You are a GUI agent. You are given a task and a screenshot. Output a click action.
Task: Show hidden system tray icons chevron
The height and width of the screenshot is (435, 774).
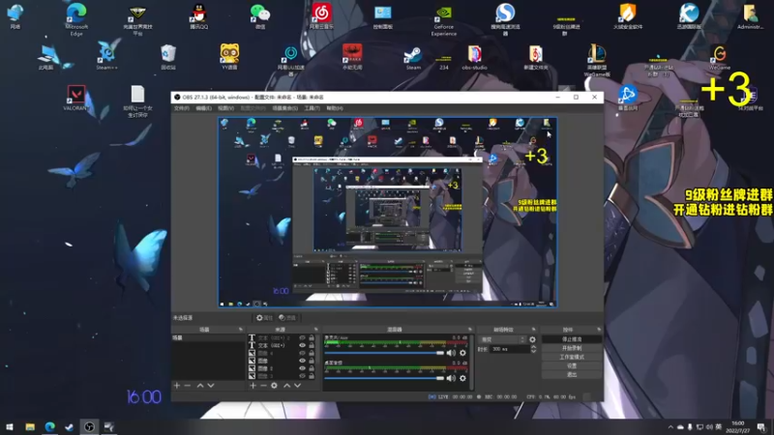670,427
